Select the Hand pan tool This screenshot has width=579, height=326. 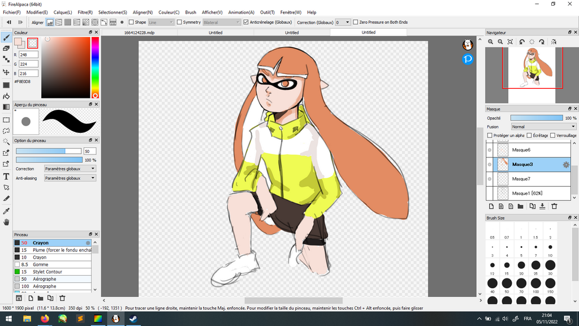tap(6, 222)
